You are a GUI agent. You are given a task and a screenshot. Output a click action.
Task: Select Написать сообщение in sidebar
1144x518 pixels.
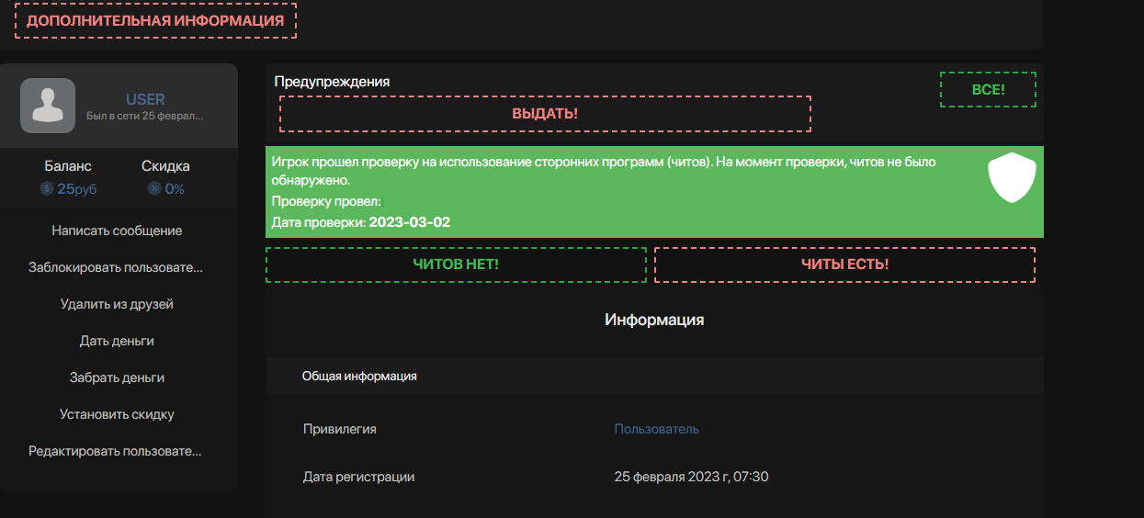pos(117,231)
